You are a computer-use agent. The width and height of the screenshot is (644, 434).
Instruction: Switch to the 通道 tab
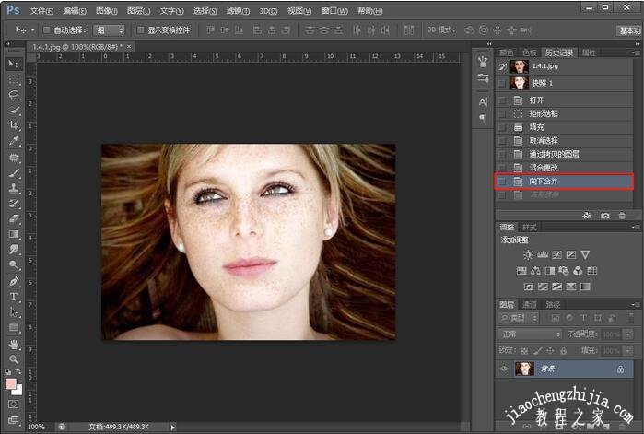[530, 304]
